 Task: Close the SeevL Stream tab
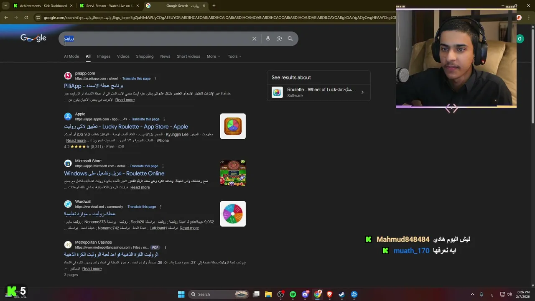(x=138, y=6)
